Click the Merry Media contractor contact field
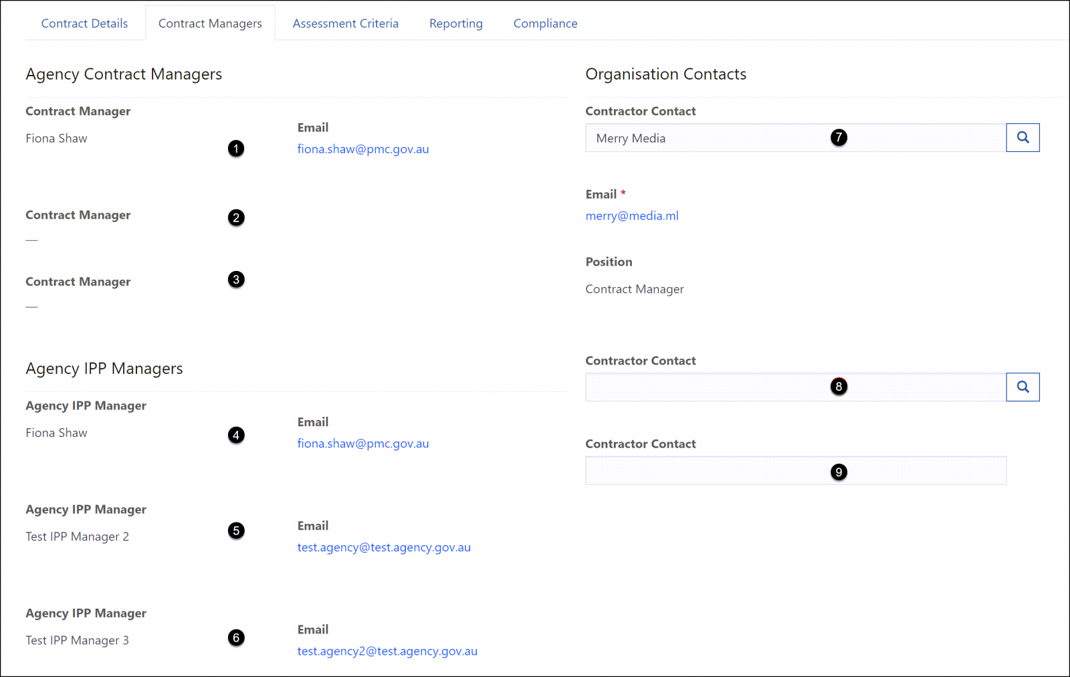Screen dimensions: 1070x677 click(x=796, y=138)
